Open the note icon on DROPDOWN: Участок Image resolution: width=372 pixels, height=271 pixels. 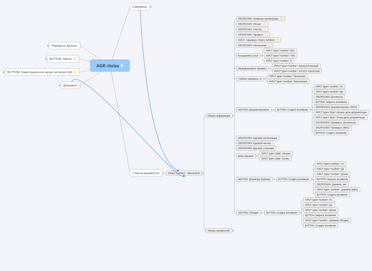tap(265, 29)
